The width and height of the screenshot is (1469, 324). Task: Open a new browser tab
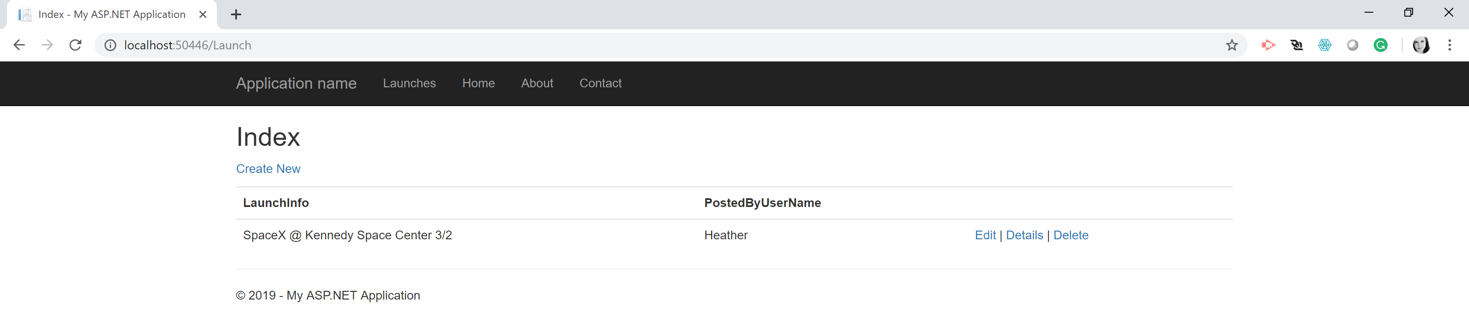236,15
